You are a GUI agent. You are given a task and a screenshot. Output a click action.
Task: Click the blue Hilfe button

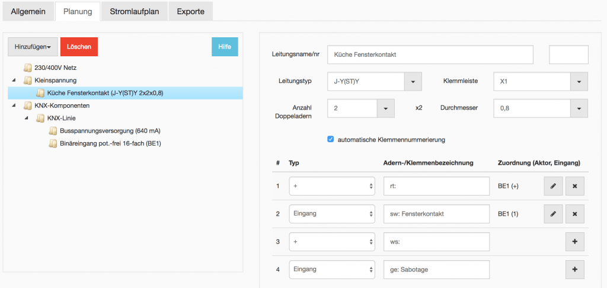(x=225, y=47)
